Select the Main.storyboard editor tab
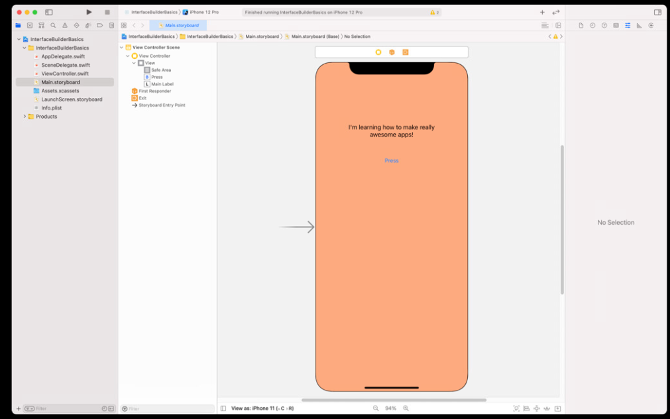The image size is (670, 419). point(178,26)
